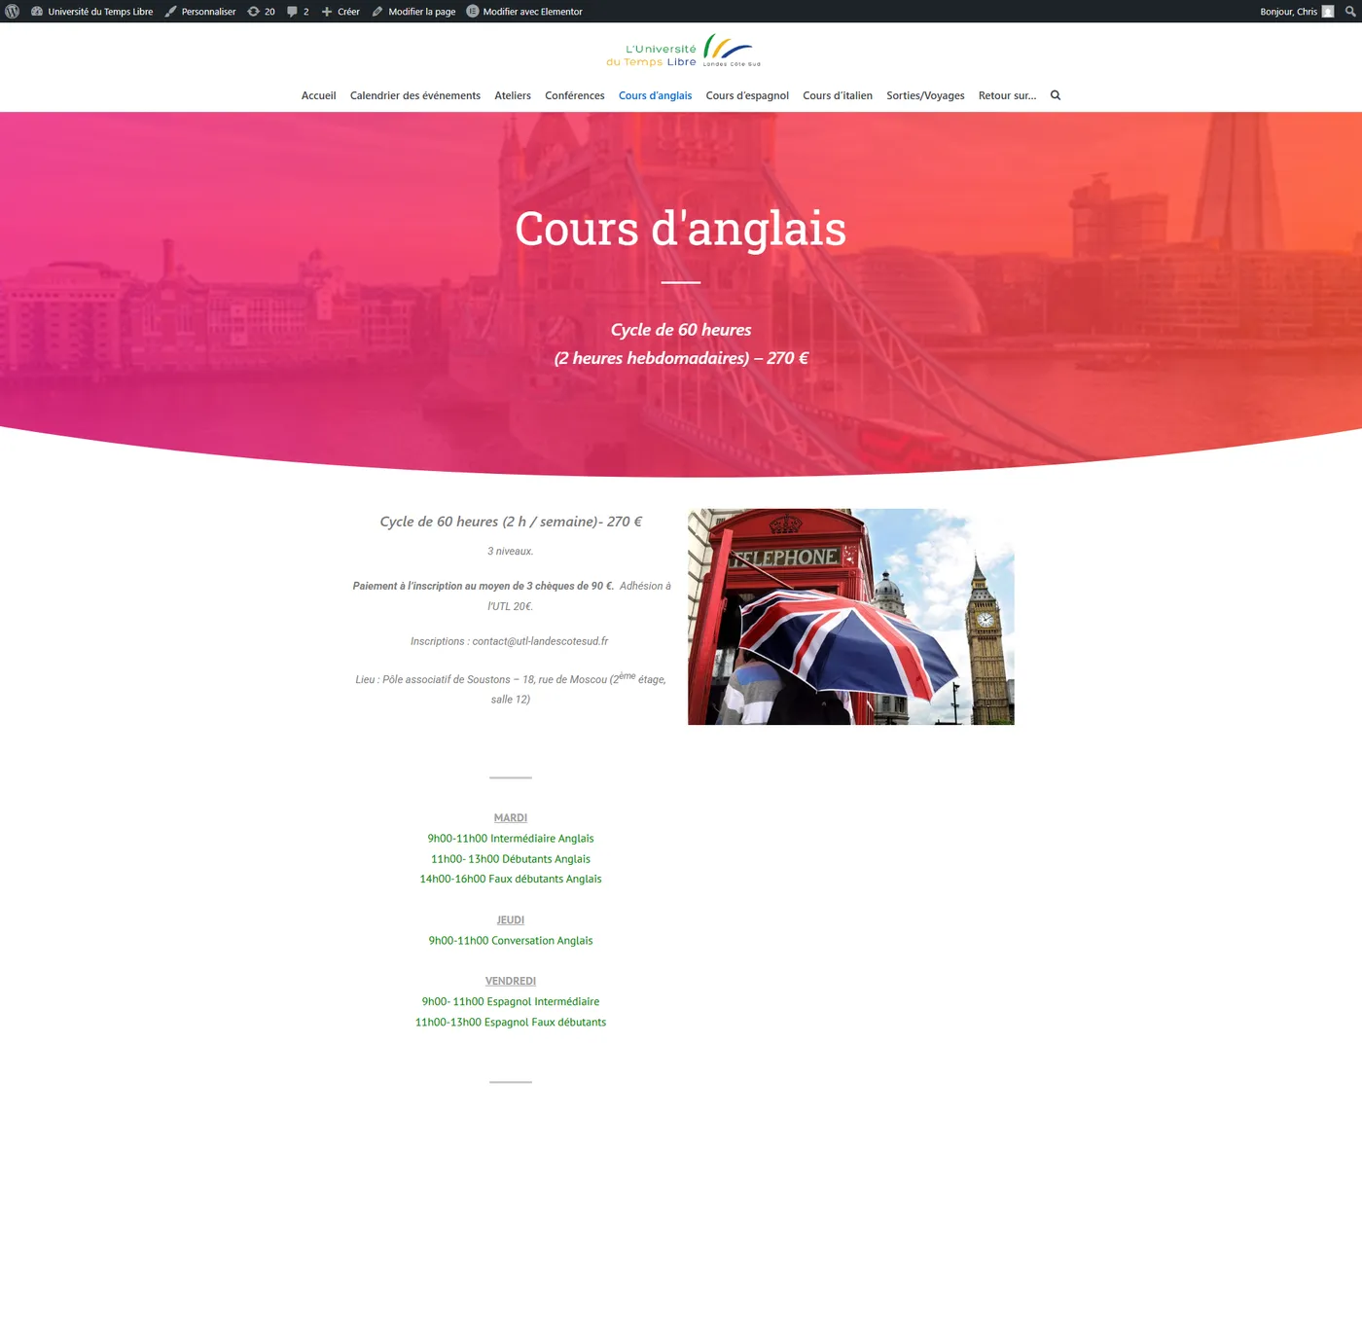Open the Conférences menu item
Screen dimensions: 1362x1333
tap(575, 95)
